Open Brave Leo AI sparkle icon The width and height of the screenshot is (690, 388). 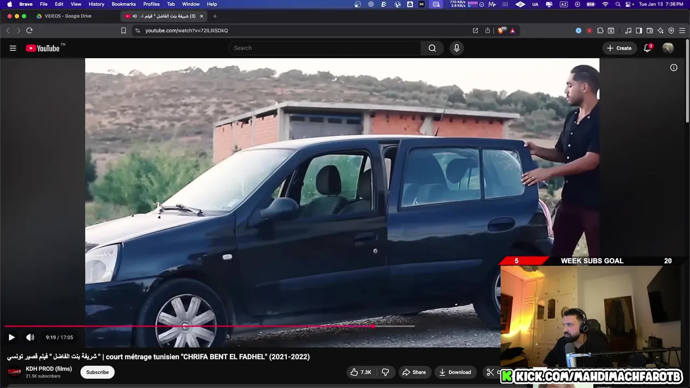coord(660,31)
